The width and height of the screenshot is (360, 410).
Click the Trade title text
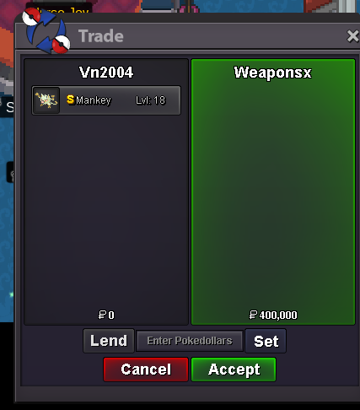(x=101, y=36)
